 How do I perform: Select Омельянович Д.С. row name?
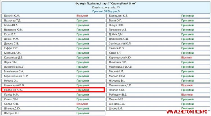point(120,85)
